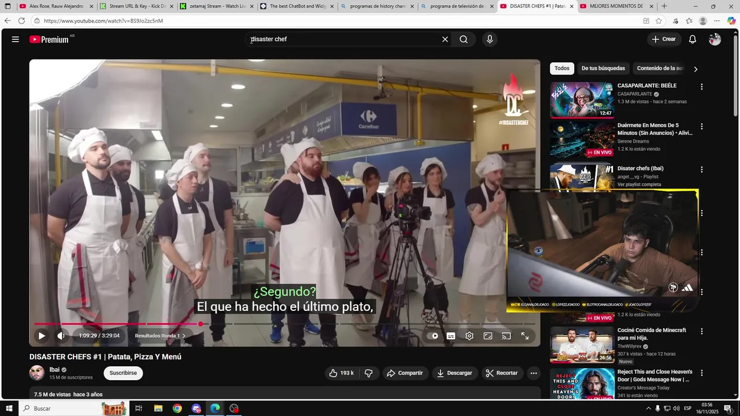Open File Explorer from taskbar
The image size is (740, 416).
[x=158, y=408]
